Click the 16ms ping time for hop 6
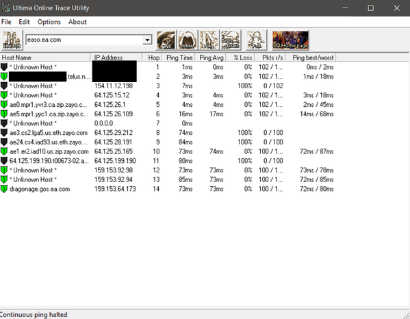The height and width of the screenshot is (319, 410). [185, 114]
